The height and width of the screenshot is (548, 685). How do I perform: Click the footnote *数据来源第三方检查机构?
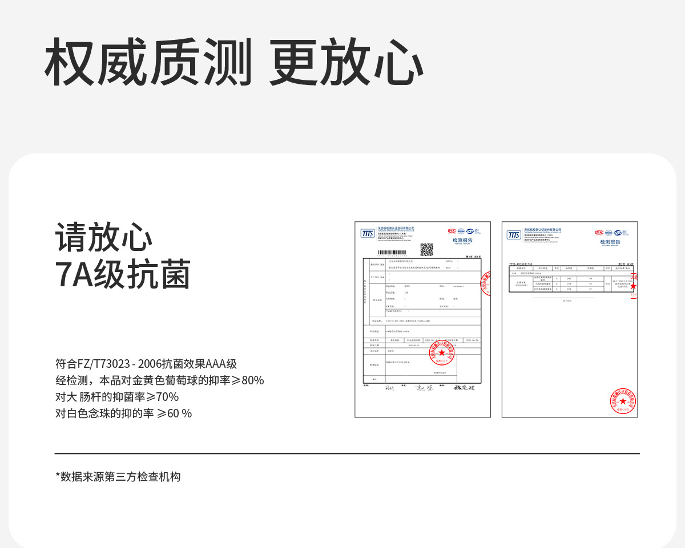tap(118, 477)
